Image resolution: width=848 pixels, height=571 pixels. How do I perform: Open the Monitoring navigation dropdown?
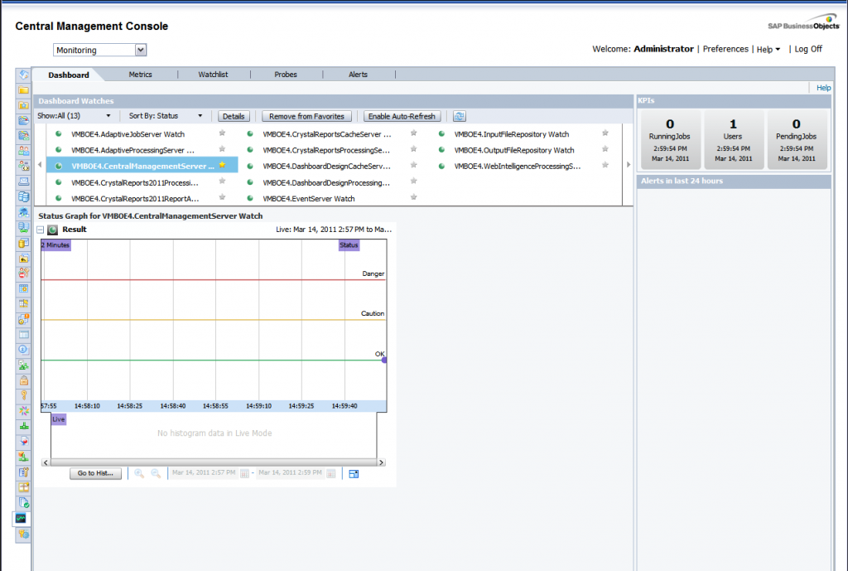99,50
